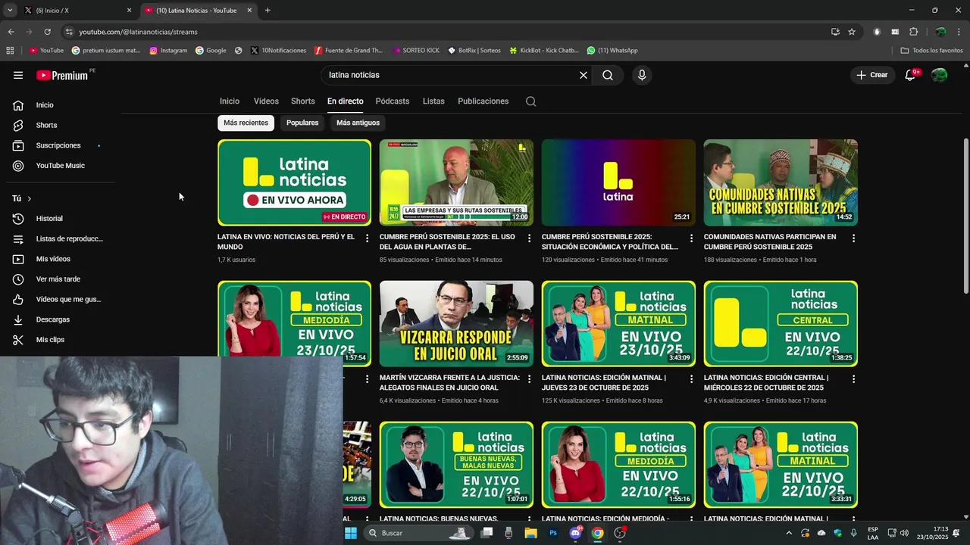Bookmark this page with star icon
970x545 pixels.
click(852, 32)
